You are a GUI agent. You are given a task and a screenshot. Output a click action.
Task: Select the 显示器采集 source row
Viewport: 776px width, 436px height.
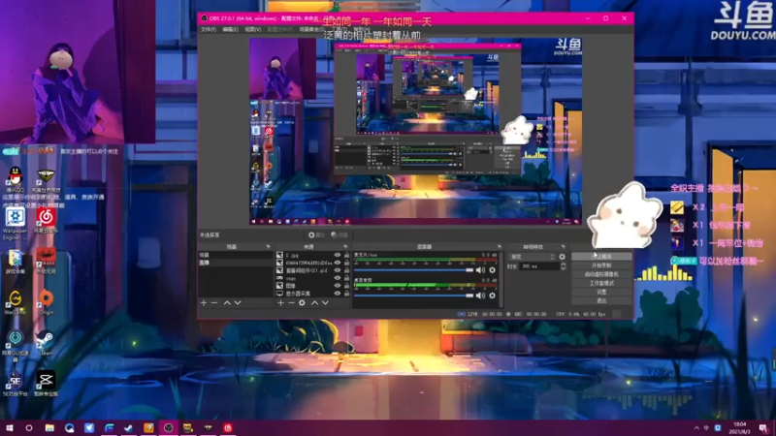pyautogui.click(x=312, y=294)
